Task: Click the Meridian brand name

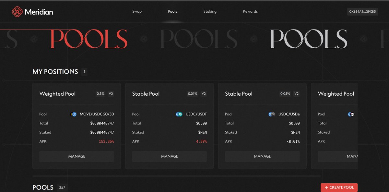Action: coord(39,12)
